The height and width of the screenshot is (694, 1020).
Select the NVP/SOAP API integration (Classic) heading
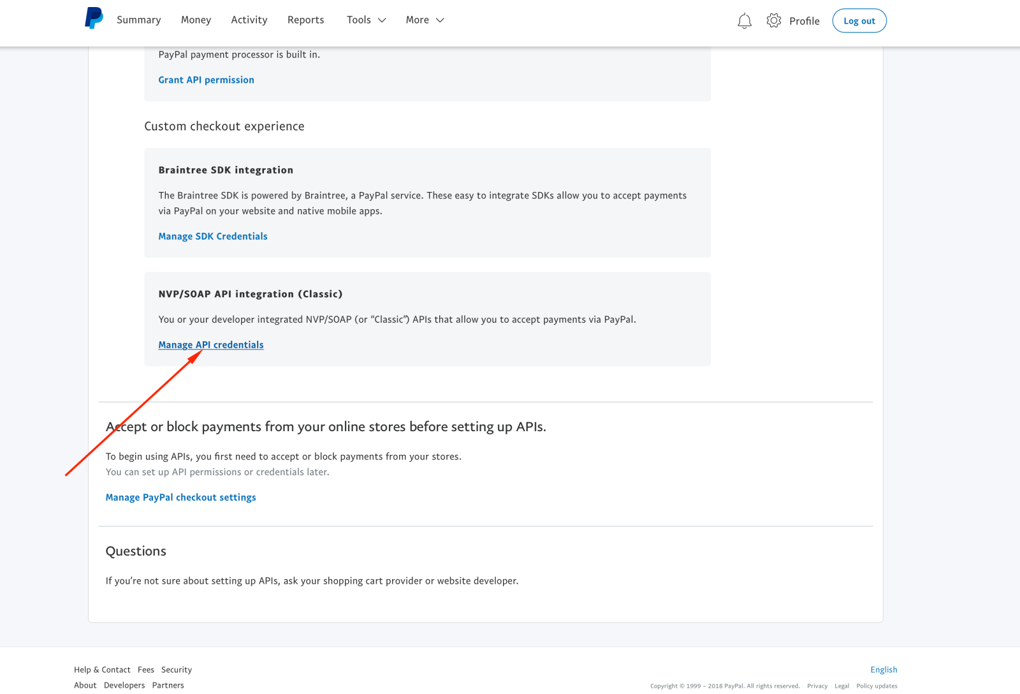click(251, 294)
